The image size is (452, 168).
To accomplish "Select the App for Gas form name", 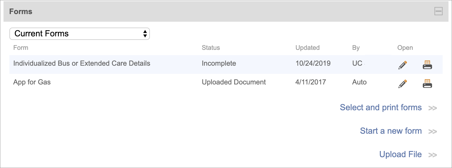I will (32, 82).
